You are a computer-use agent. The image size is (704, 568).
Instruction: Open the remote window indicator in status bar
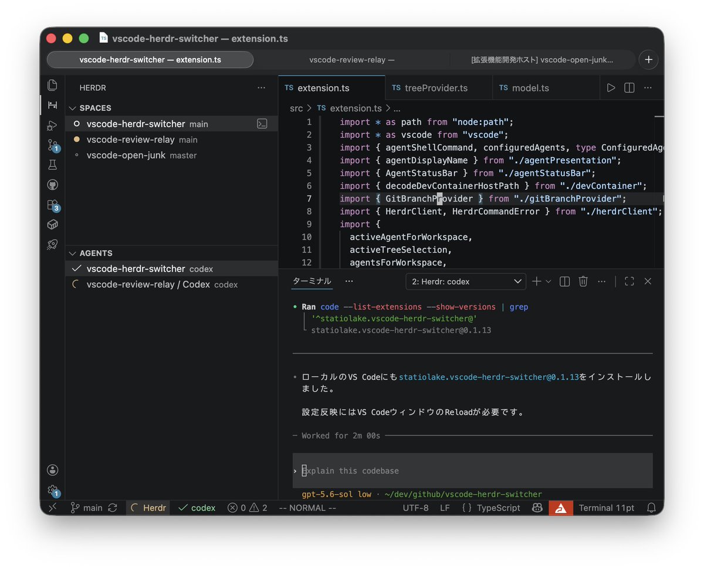52,508
